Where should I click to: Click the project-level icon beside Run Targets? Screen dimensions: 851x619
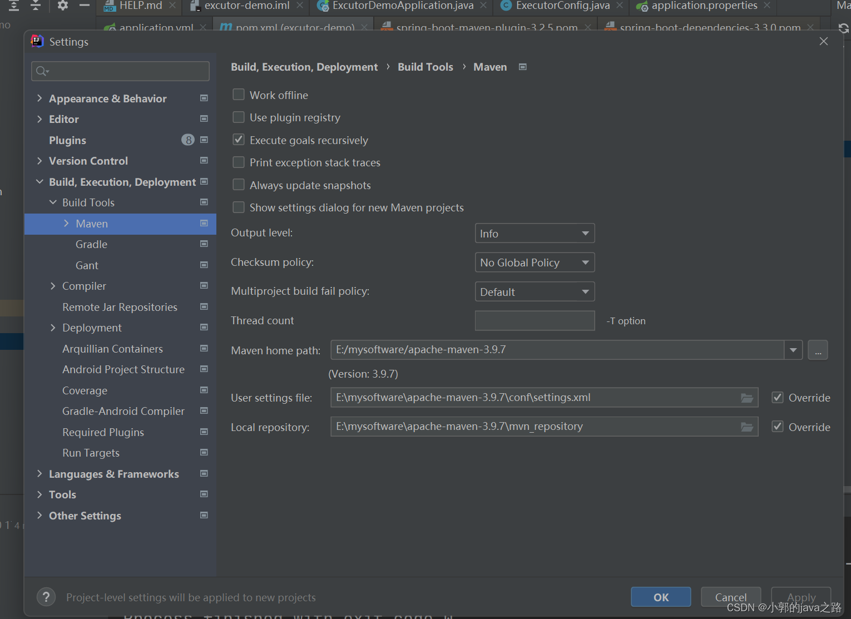204,453
